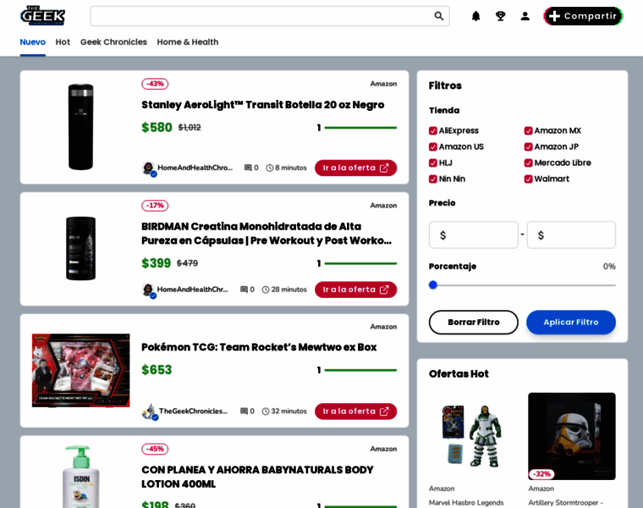Viewport: 643px width, 508px height.
Task: Click the -43% discount badge
Action: [155, 84]
